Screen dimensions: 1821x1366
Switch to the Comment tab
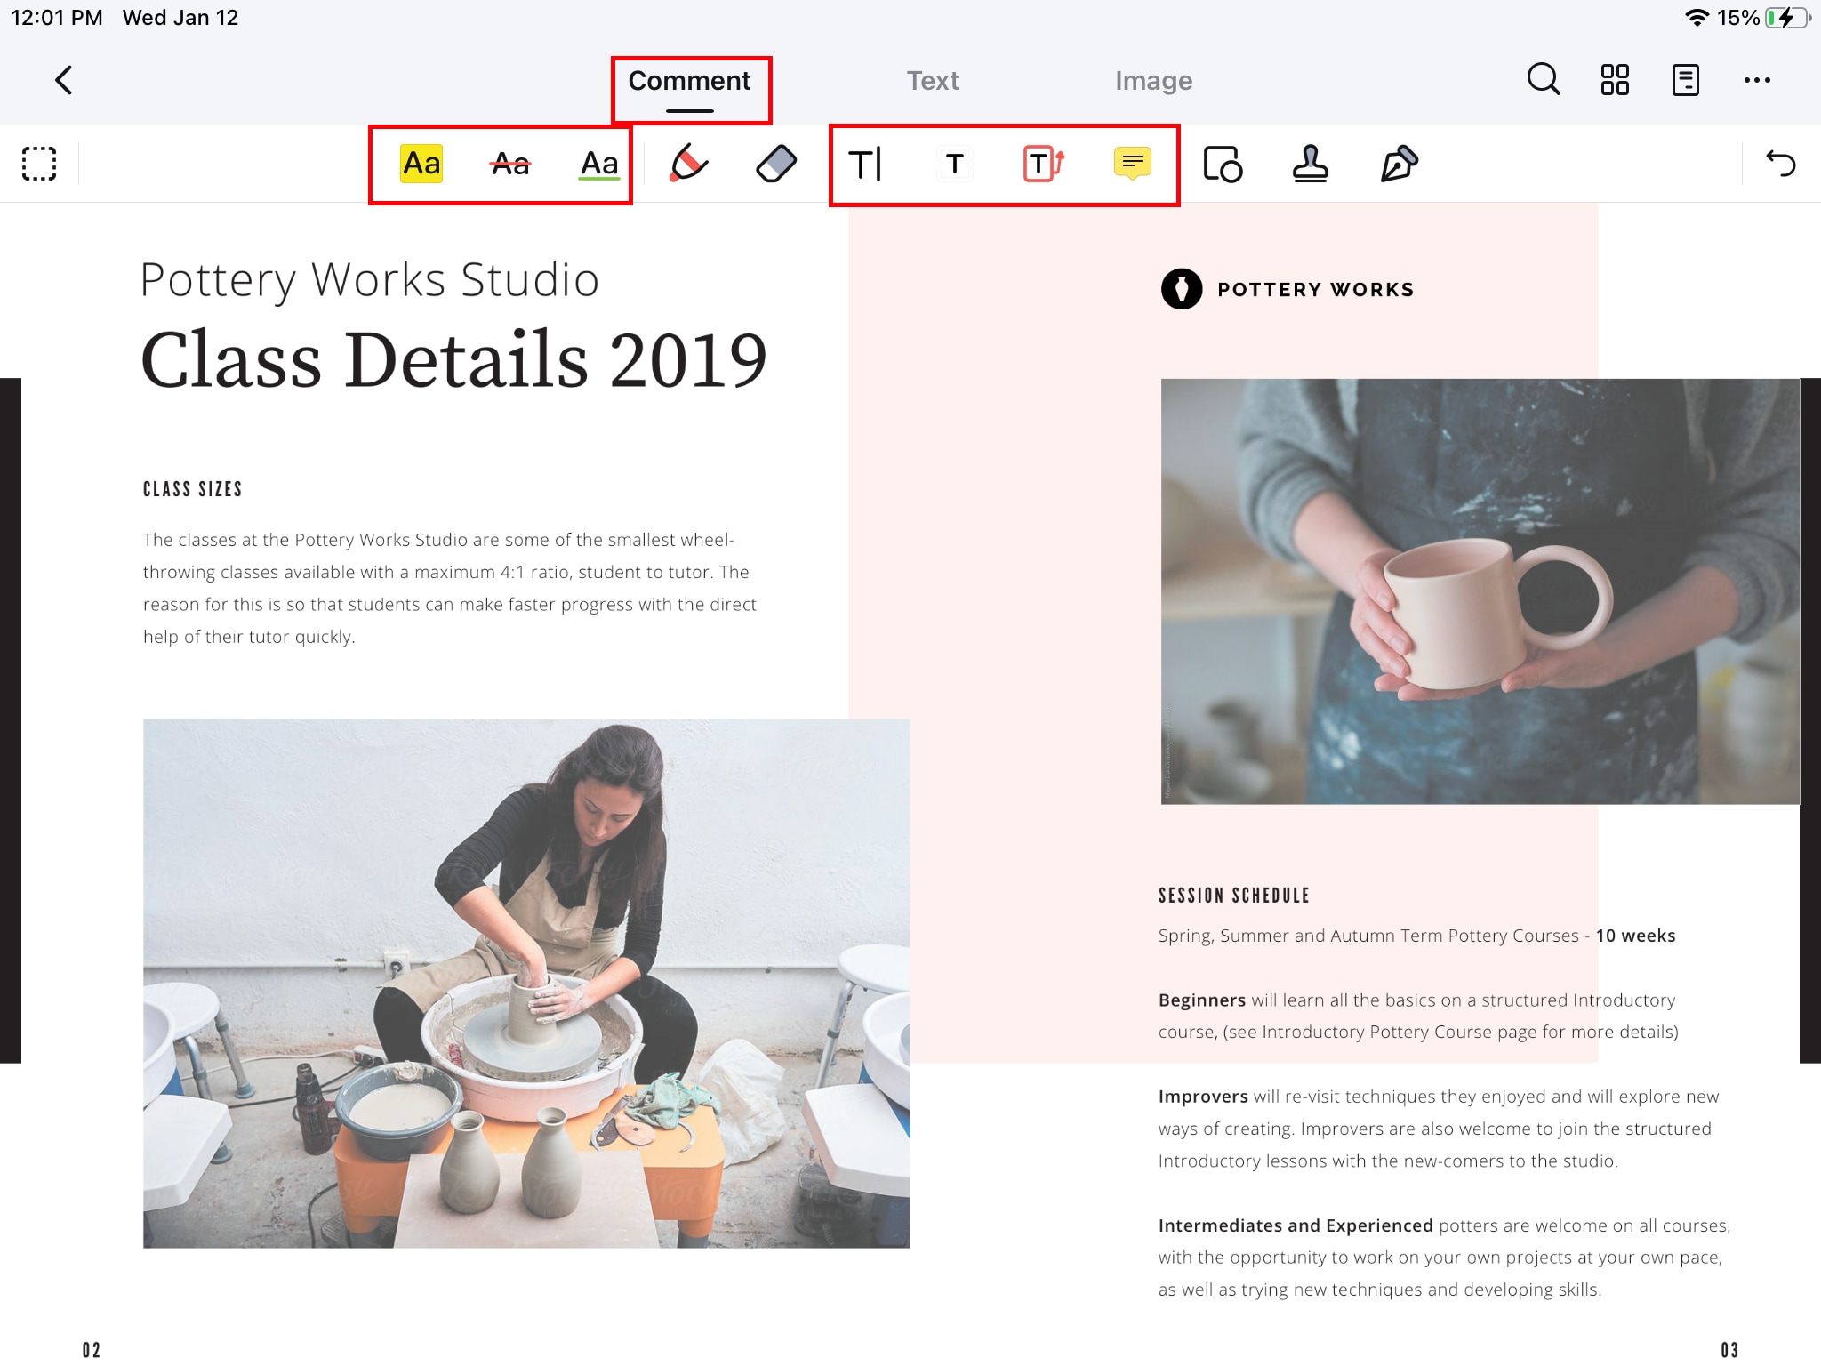pos(688,80)
